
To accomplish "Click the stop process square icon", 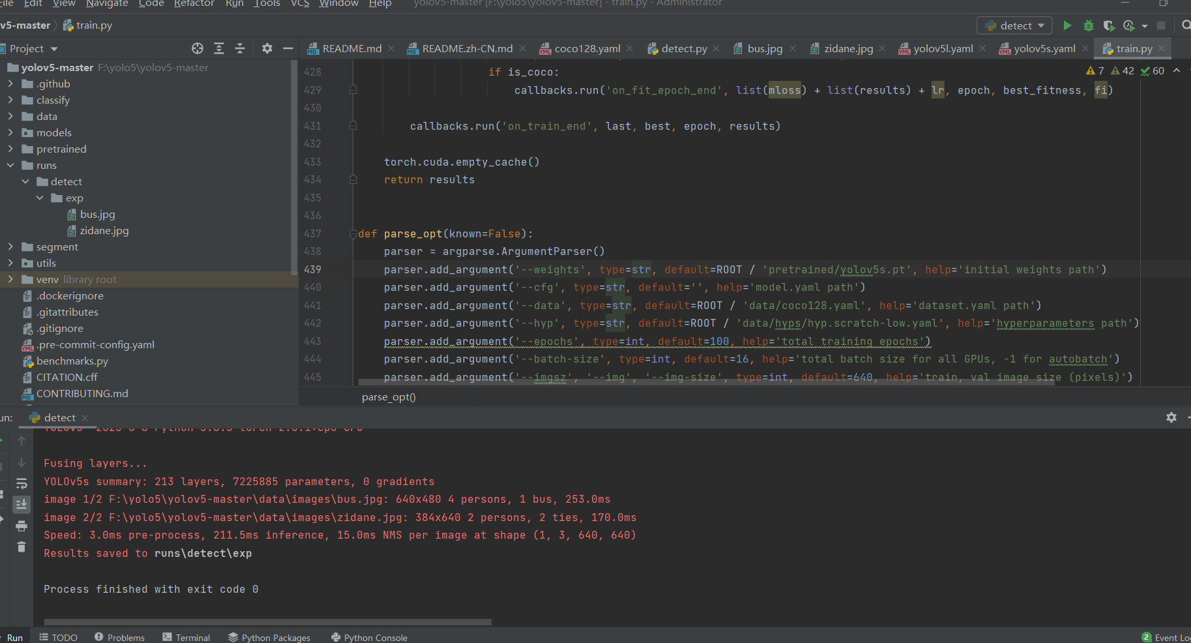I will [1161, 25].
